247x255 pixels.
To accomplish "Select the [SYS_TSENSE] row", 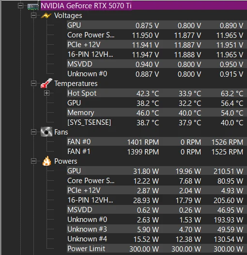I will coord(156,122).
